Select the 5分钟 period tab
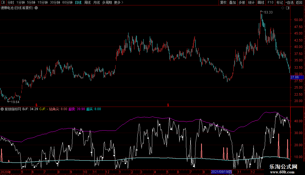Image resolution: width=305 pixels, height=175 pixels. tap(31, 2)
